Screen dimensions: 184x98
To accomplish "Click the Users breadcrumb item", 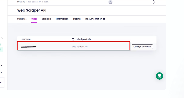I will (x=46, y=2).
